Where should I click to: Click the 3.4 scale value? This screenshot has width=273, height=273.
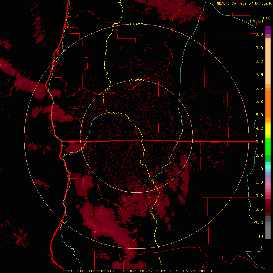259,142
